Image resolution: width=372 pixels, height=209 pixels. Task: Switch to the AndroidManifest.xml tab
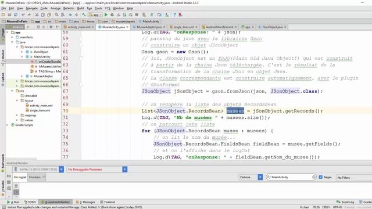(x=219, y=27)
